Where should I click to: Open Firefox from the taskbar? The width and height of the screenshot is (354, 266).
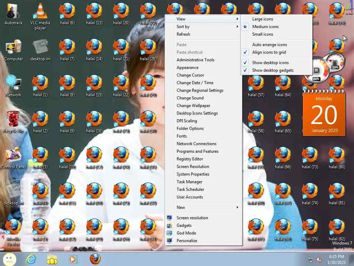(95, 259)
